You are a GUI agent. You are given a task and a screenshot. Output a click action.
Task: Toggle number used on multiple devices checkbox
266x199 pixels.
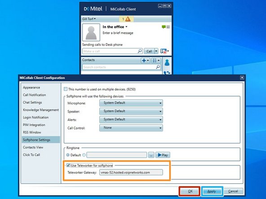(66, 89)
